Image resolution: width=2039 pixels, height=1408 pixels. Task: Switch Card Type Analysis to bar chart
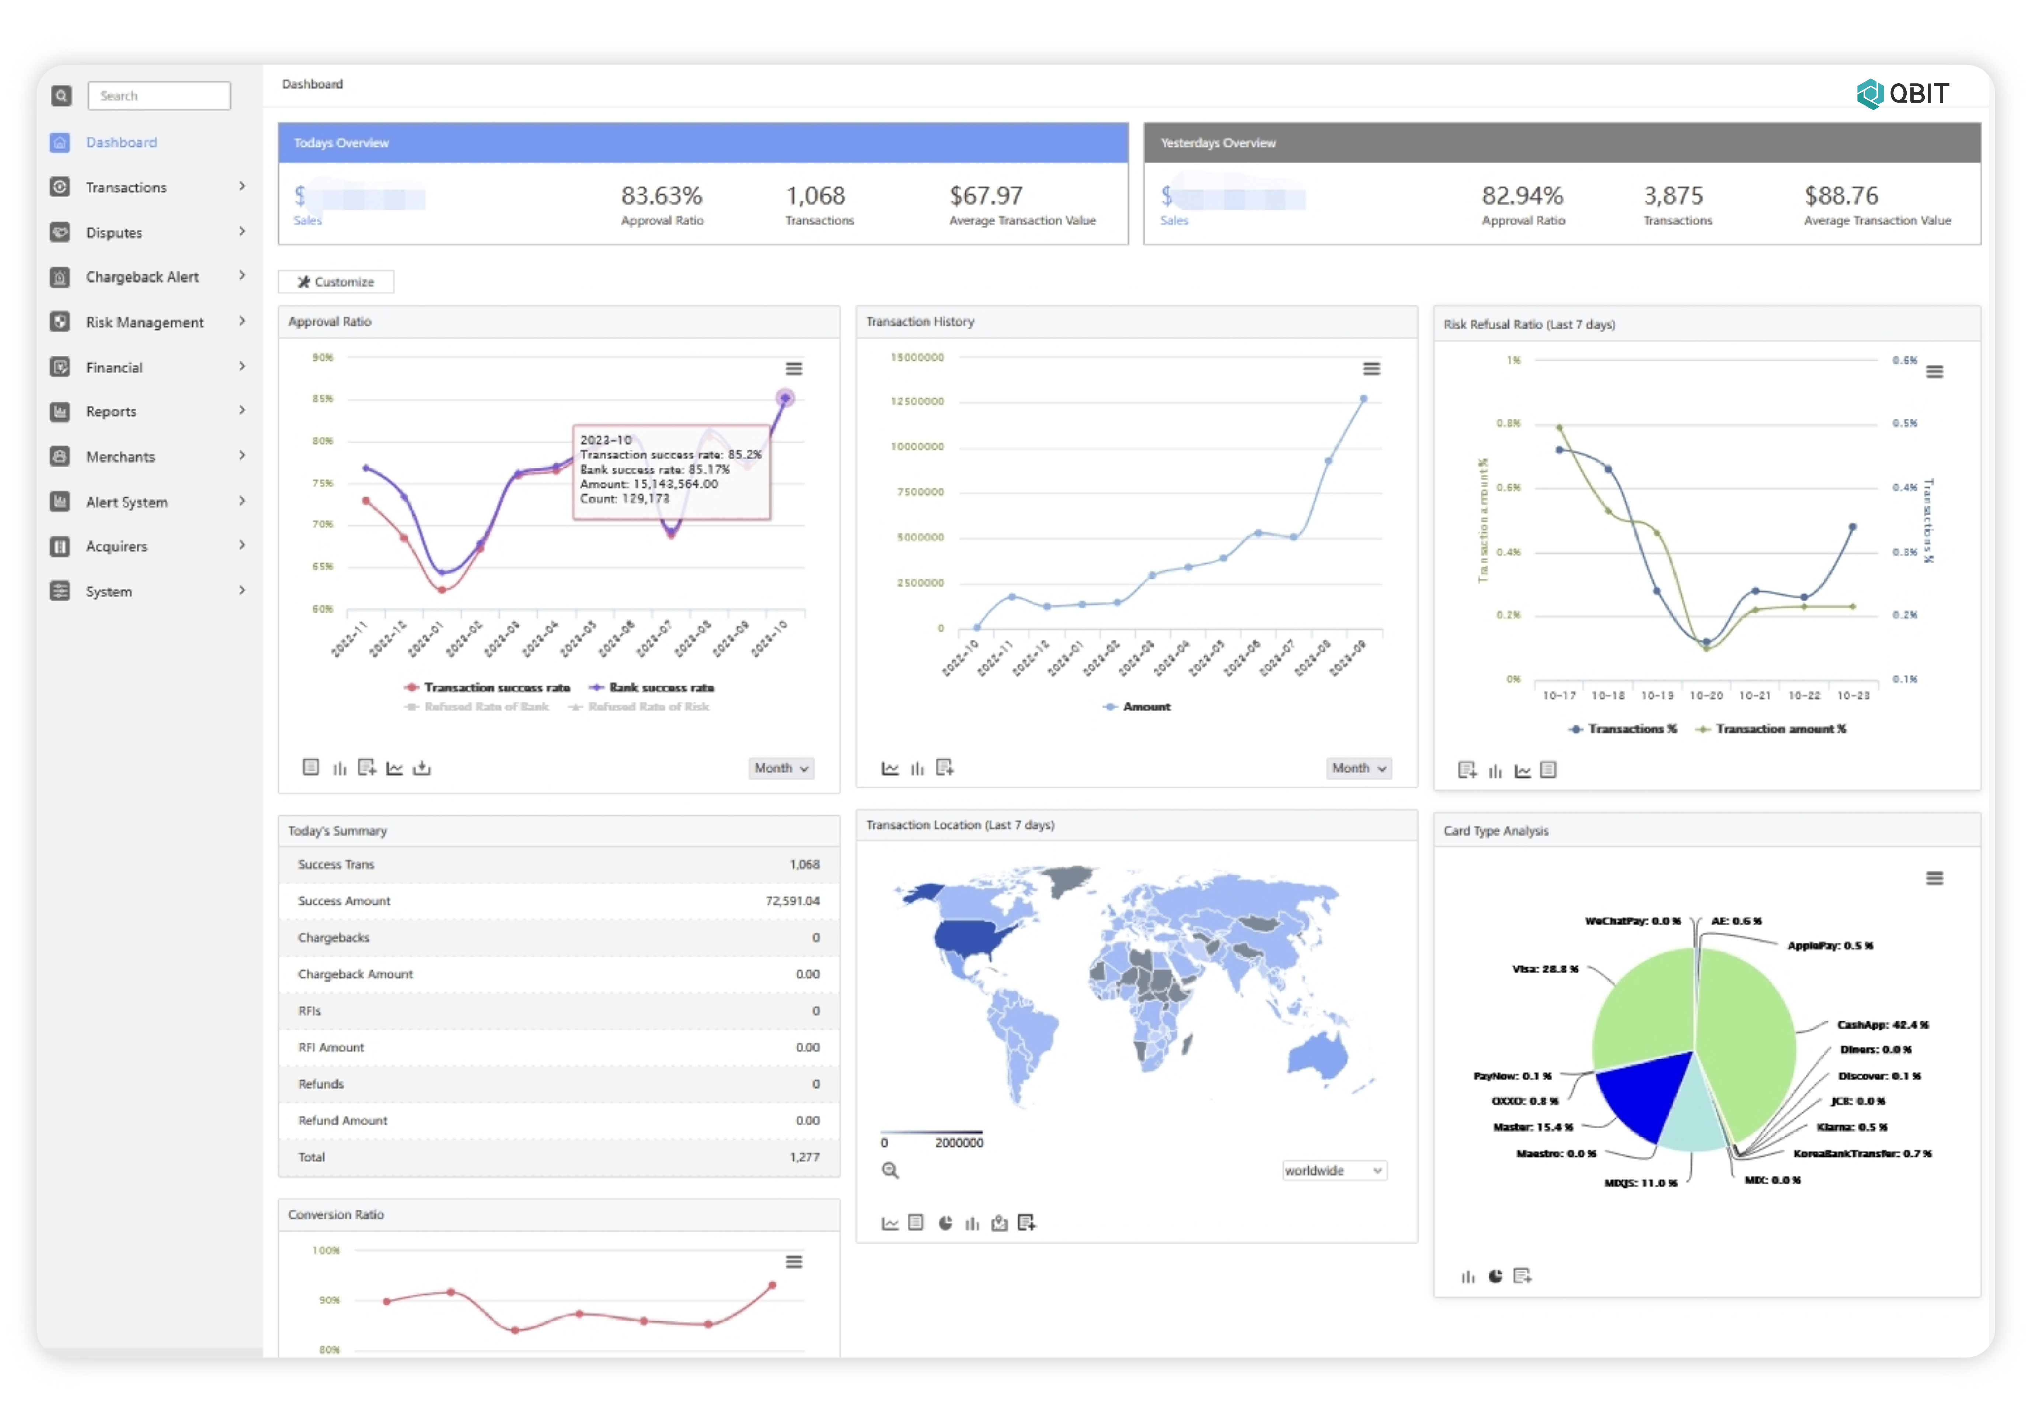(x=1468, y=1278)
